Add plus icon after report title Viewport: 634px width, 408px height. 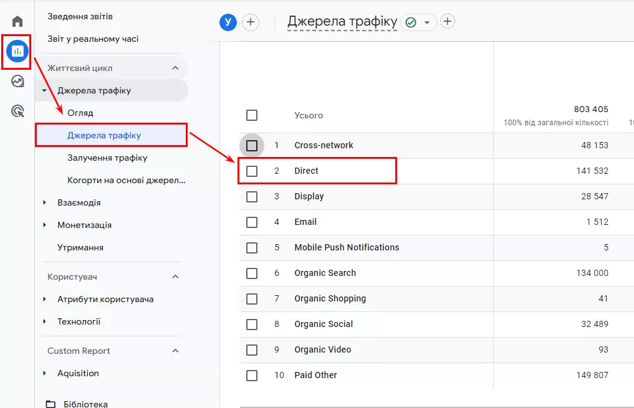pos(447,21)
